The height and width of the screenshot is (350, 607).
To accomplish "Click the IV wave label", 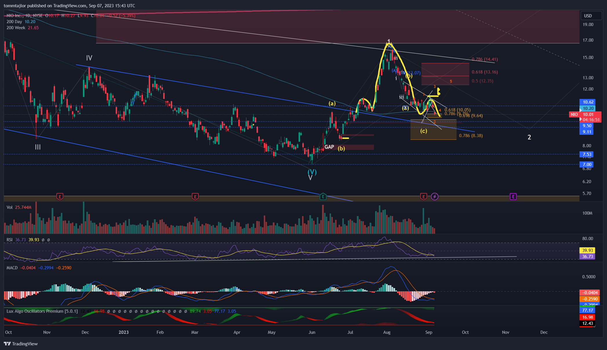I will [89, 58].
